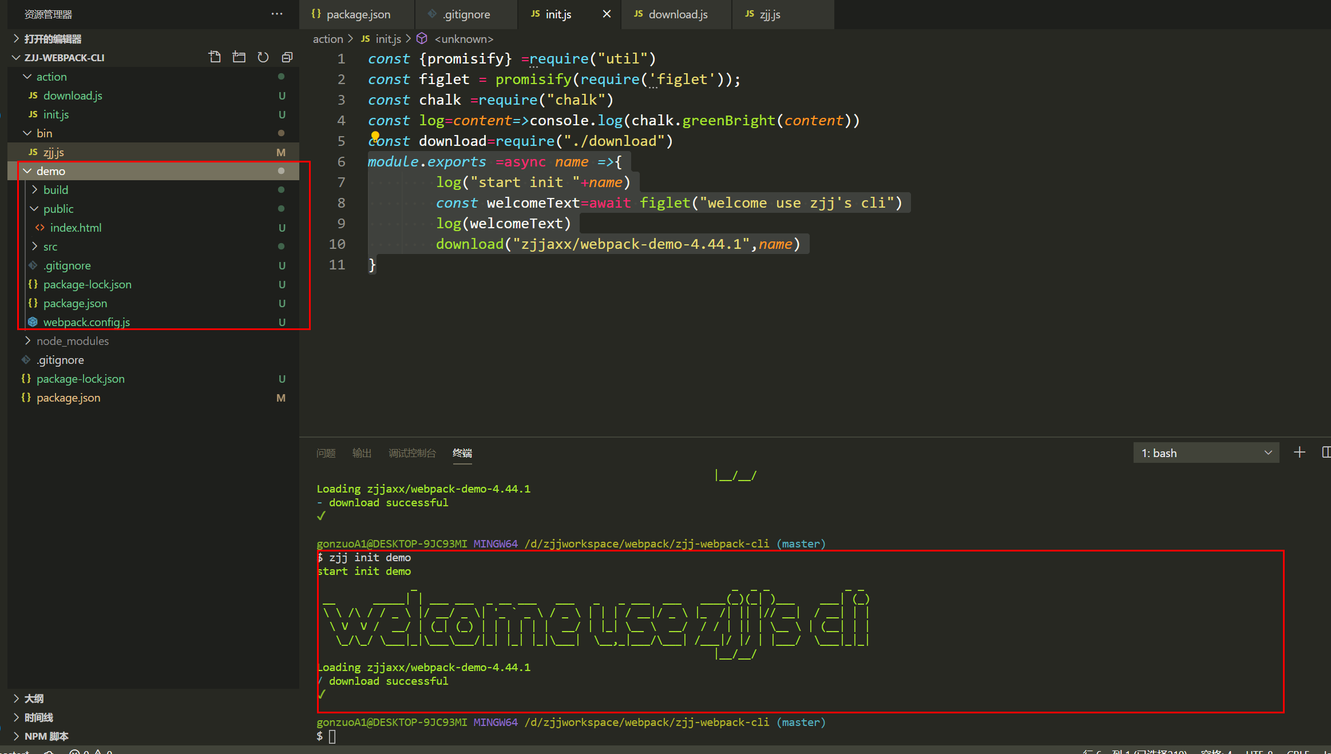
Task: Collapse the demo folder
Action: coord(50,171)
